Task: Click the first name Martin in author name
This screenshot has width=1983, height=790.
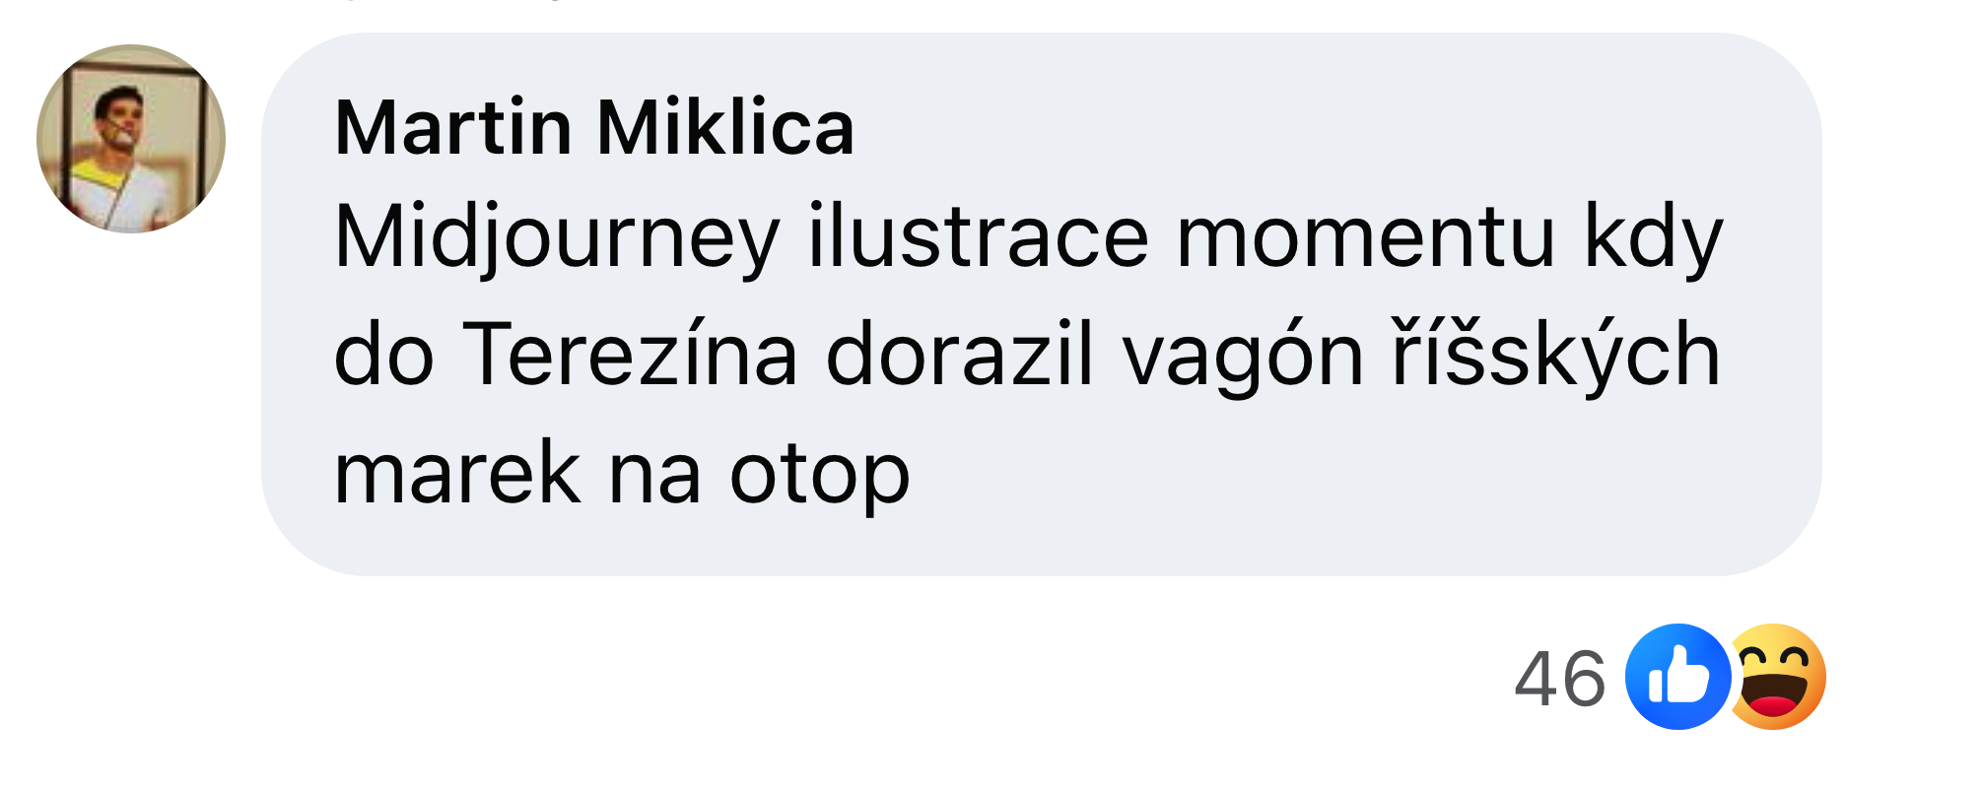Action: [x=453, y=128]
